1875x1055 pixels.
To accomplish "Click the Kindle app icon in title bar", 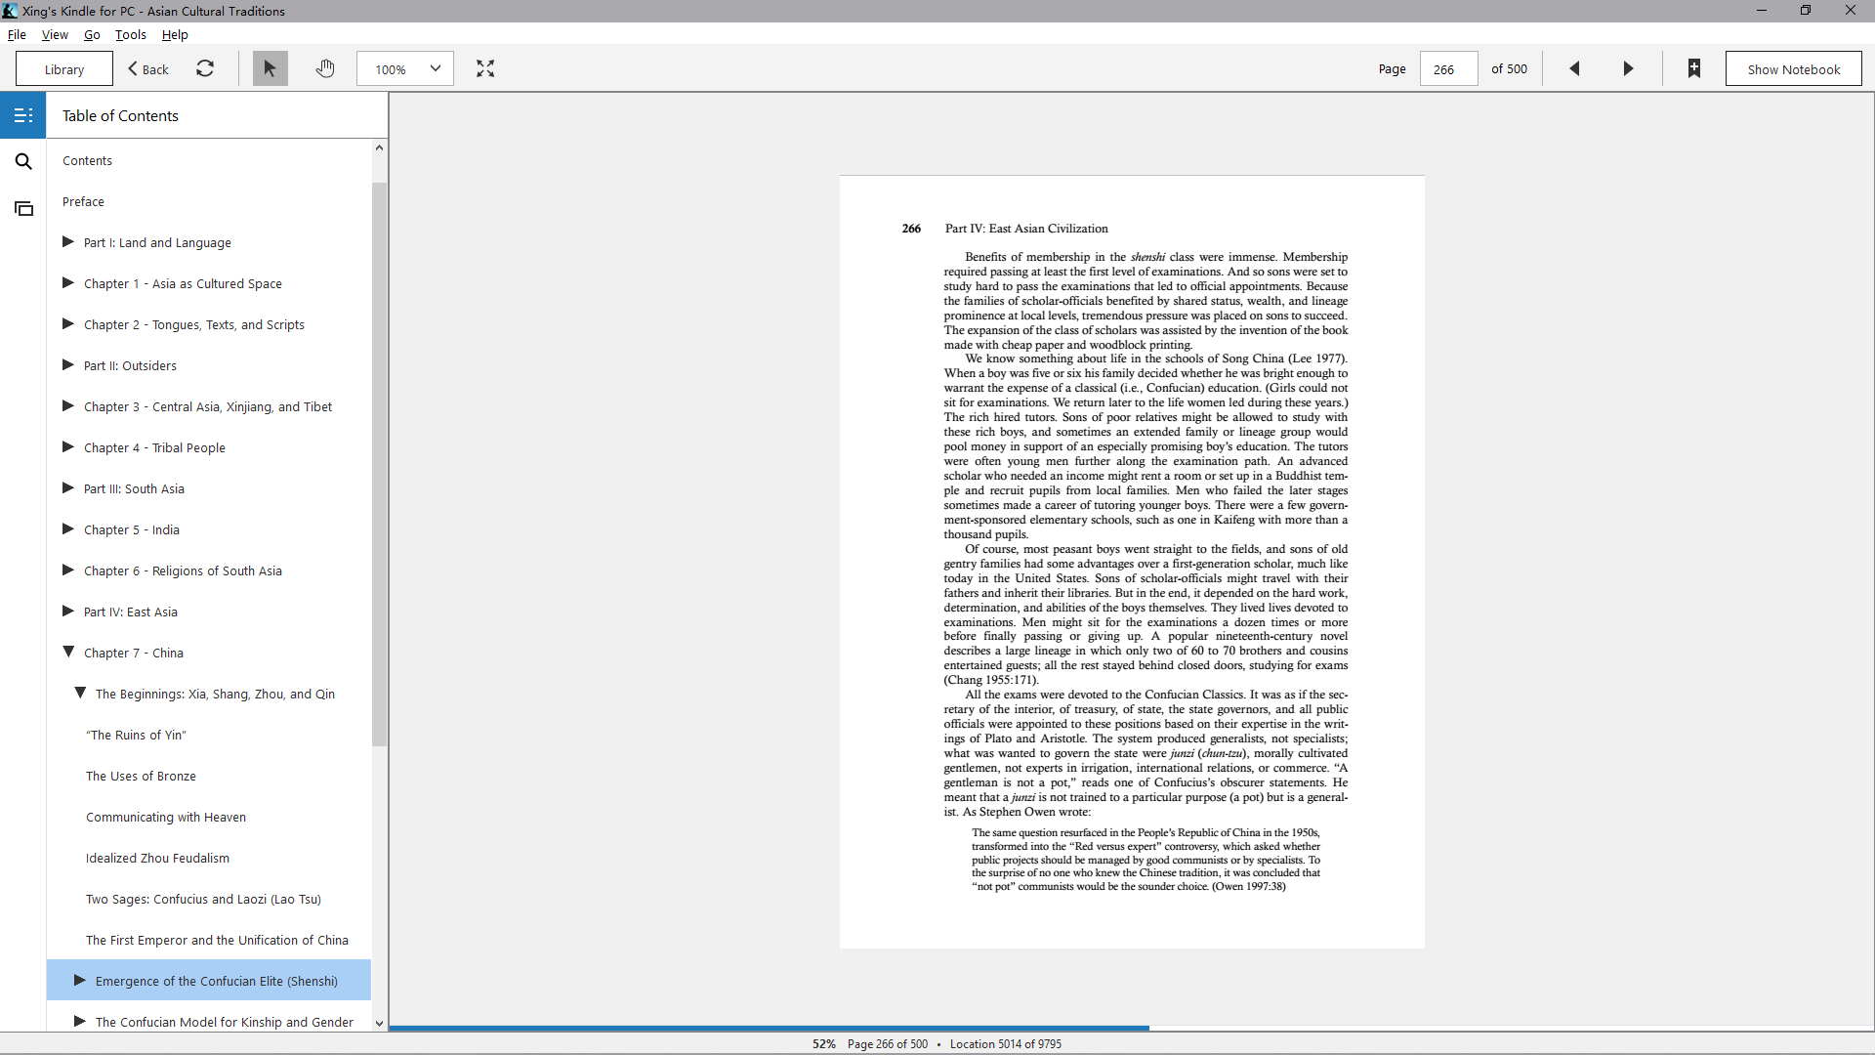I will pyautogui.click(x=10, y=11).
